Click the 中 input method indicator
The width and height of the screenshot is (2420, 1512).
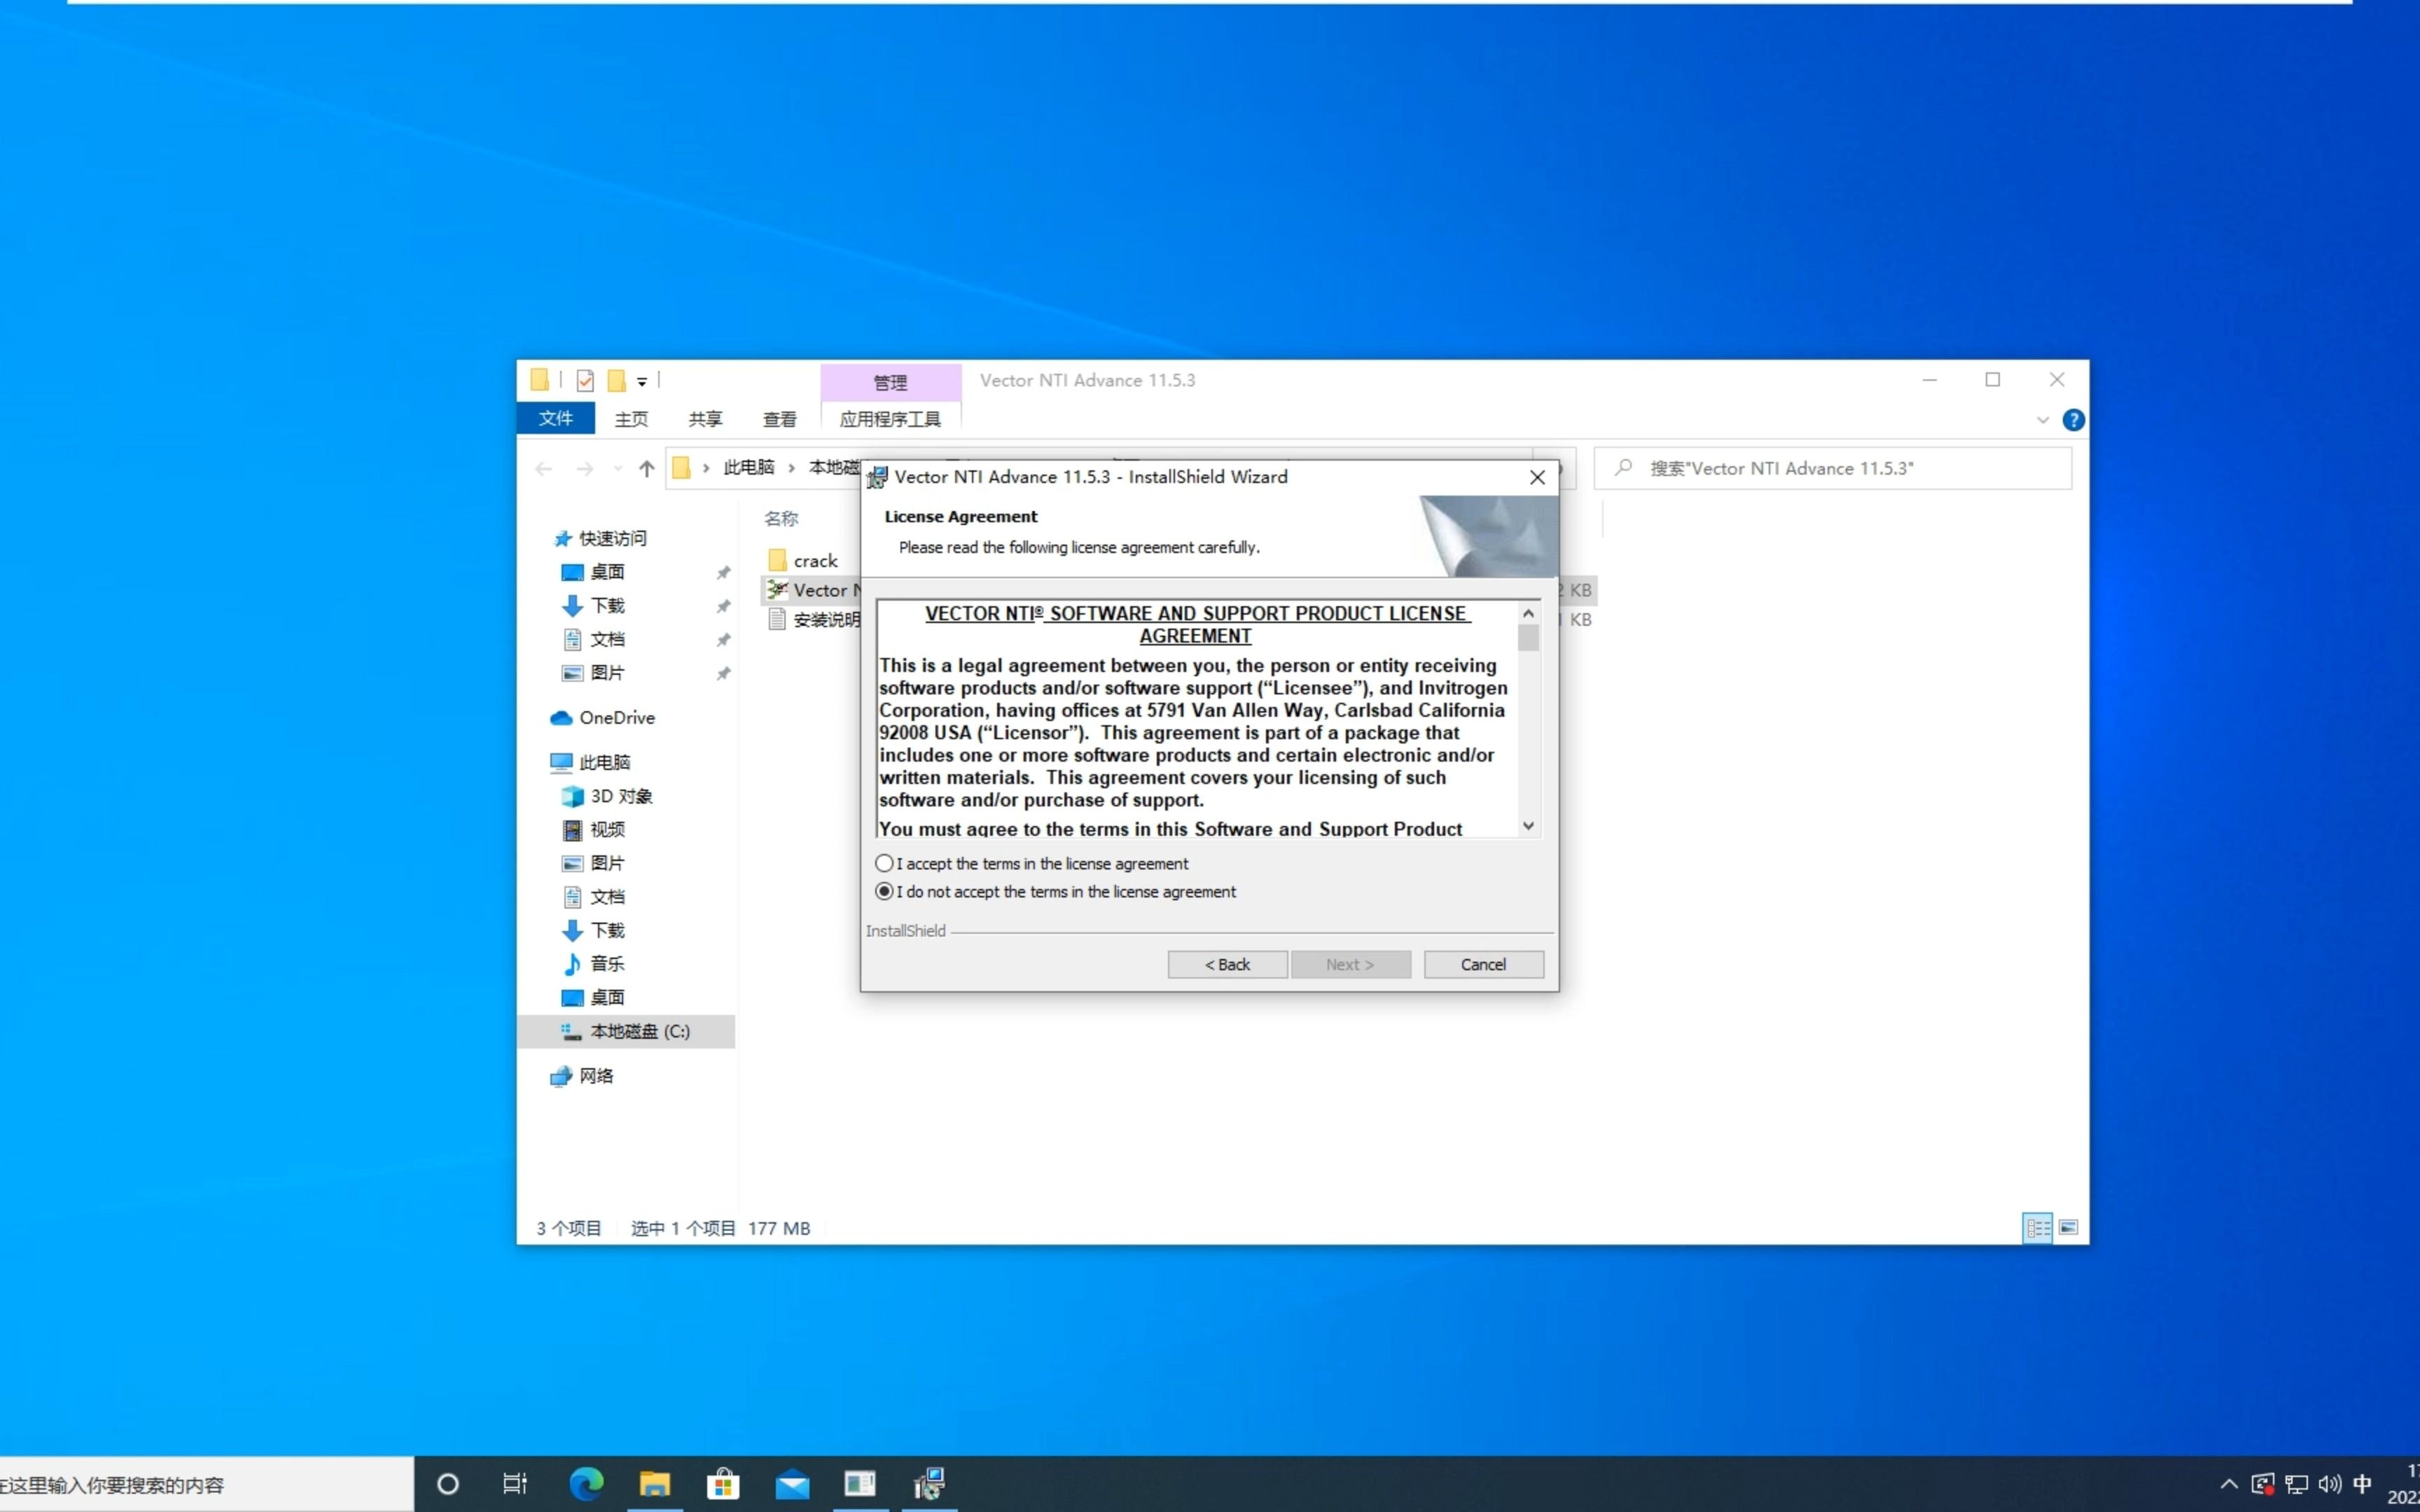(2363, 1484)
